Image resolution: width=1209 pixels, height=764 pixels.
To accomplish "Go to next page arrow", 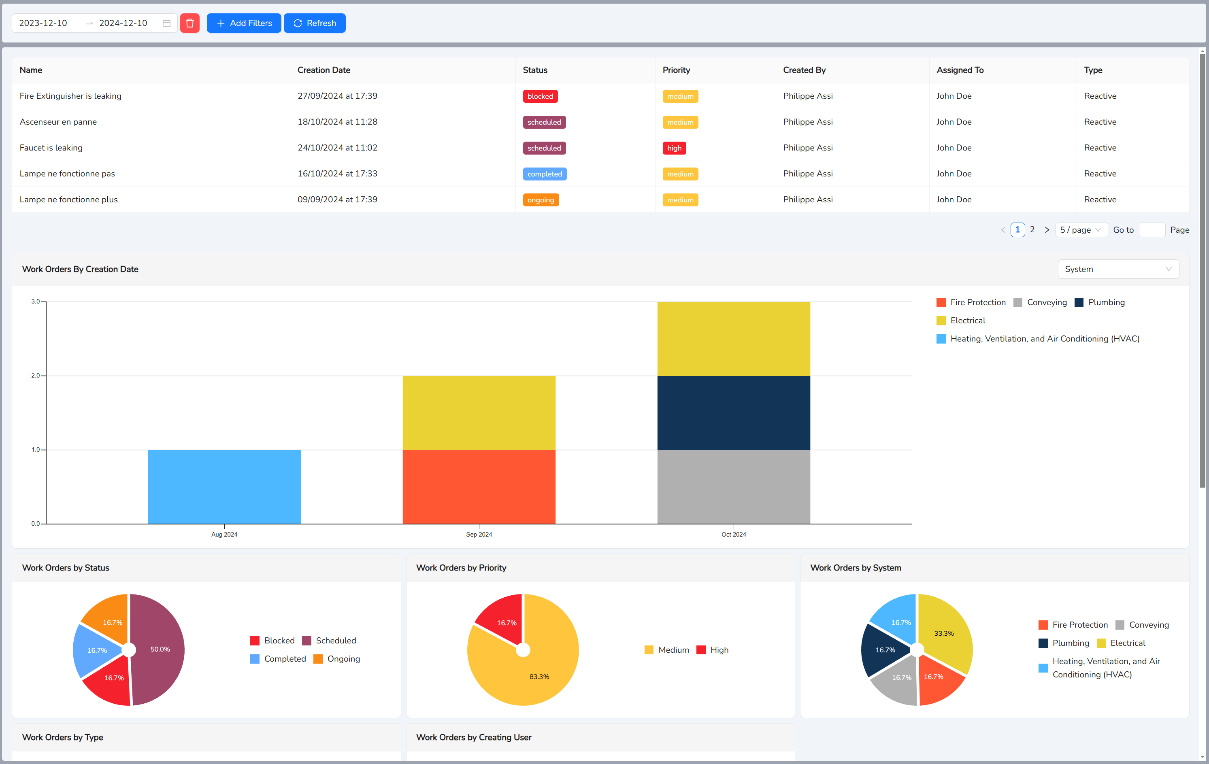I will point(1047,230).
